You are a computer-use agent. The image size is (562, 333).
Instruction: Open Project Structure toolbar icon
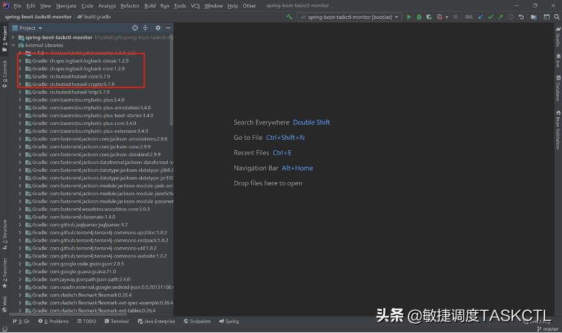coord(533,17)
